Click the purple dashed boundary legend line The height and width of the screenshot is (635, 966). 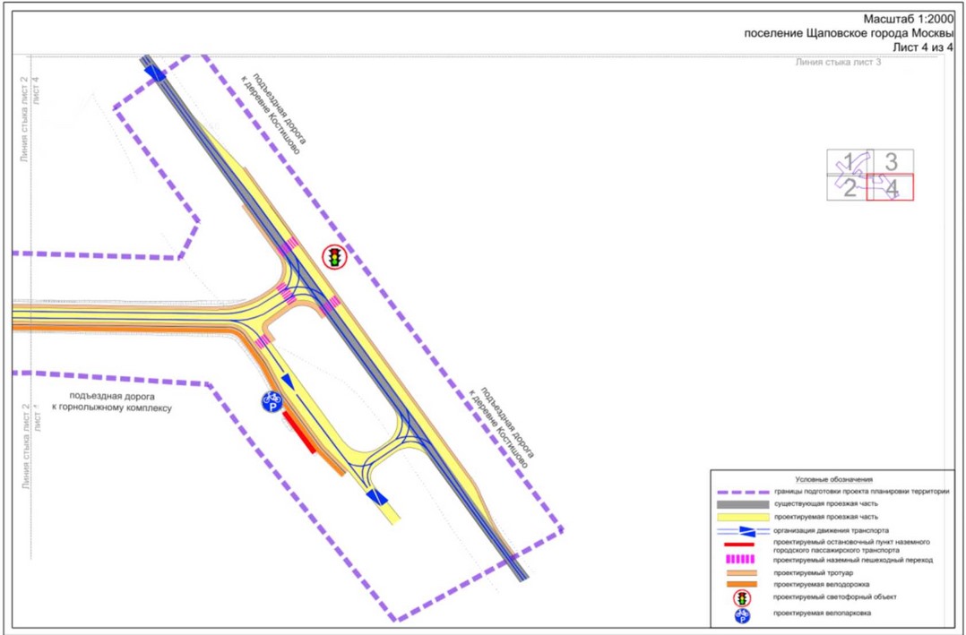[744, 492]
